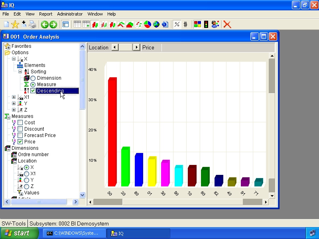Viewport: 319px width, 239px height.
Task: Click the tree panel's scroll up arrow
Action: tap(82, 46)
